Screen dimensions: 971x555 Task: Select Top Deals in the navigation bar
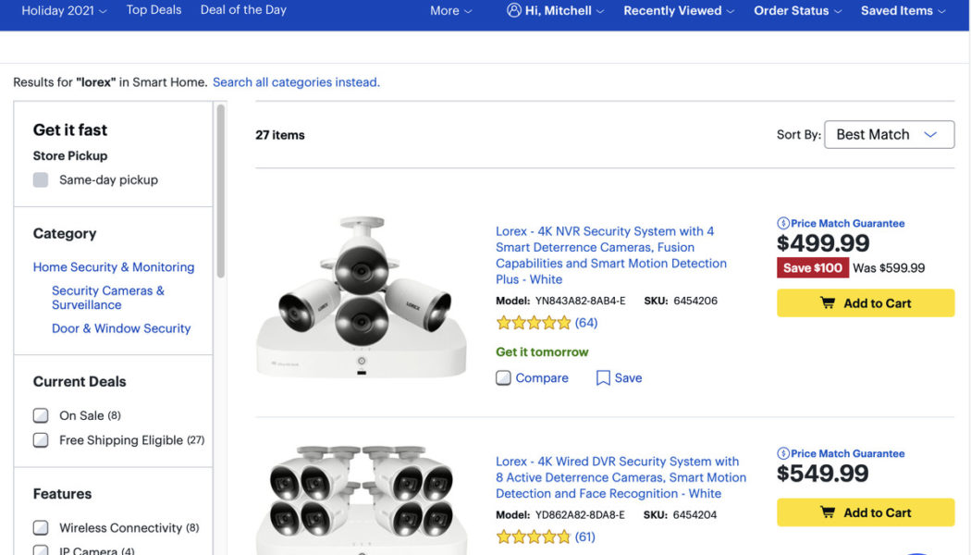coord(154,10)
